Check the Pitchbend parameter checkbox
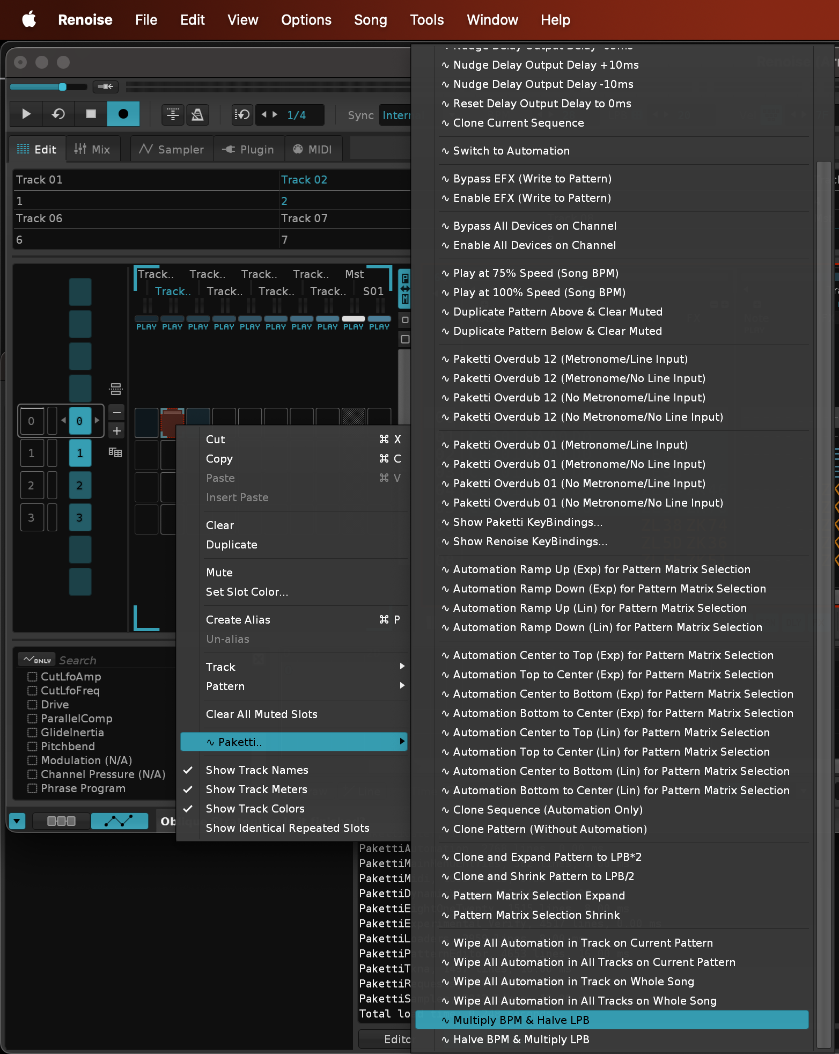The width and height of the screenshot is (839, 1054). click(32, 746)
